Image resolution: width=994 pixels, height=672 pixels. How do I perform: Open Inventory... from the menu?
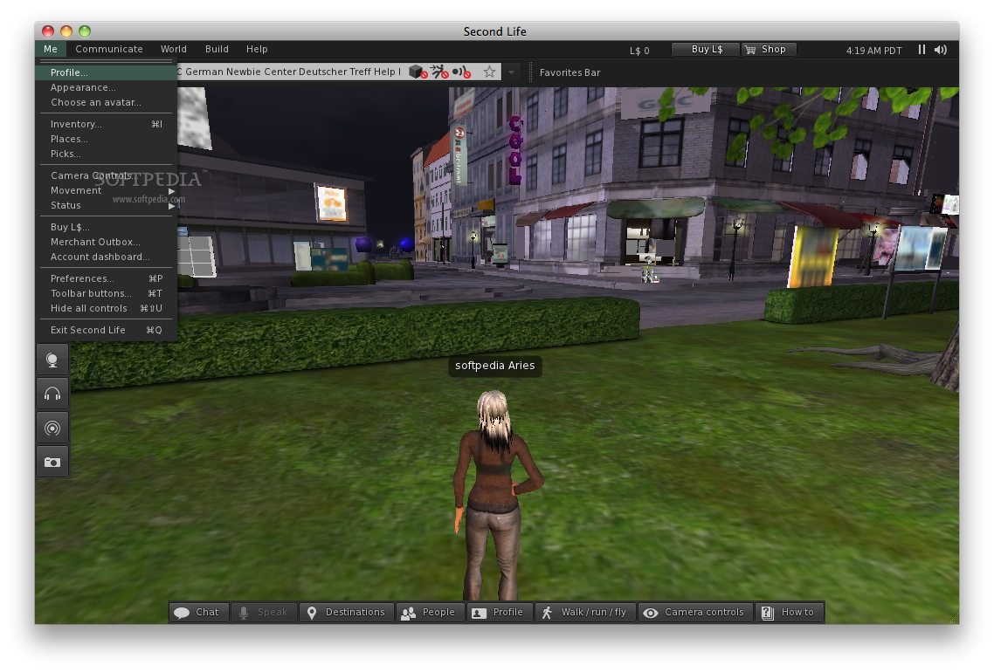(107, 124)
